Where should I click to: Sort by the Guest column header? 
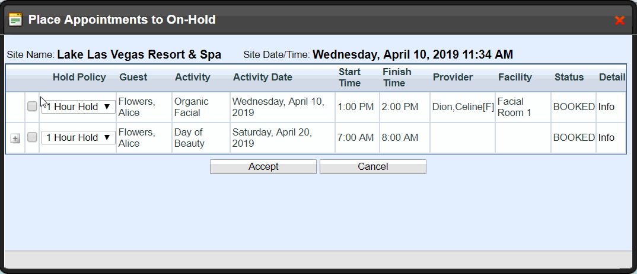pyautogui.click(x=133, y=78)
